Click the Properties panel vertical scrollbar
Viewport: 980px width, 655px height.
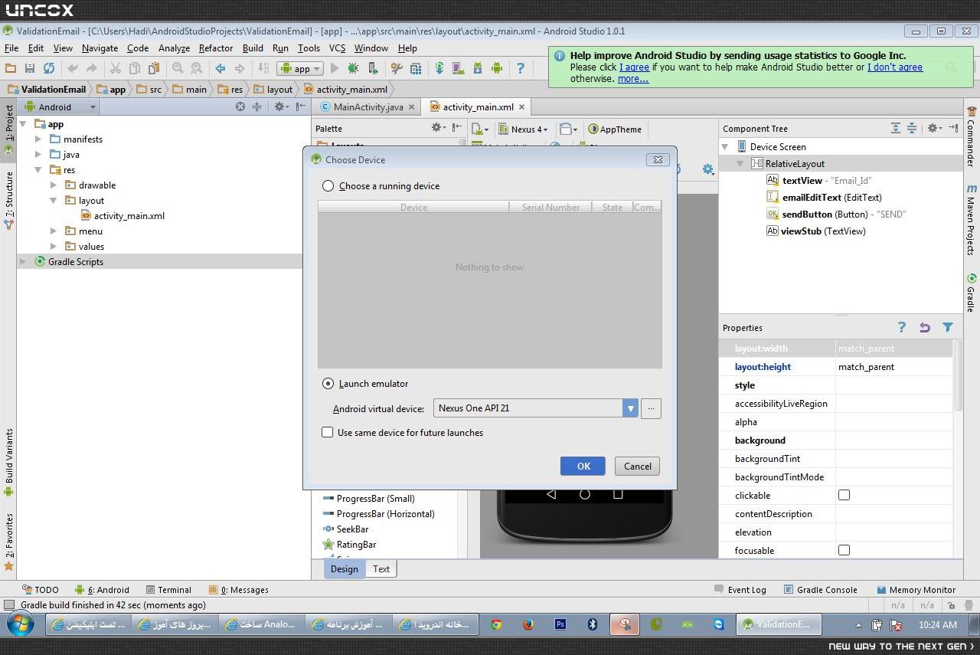[x=958, y=375]
